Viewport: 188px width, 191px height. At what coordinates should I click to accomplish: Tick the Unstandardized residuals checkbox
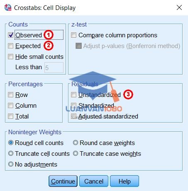pos(73,95)
